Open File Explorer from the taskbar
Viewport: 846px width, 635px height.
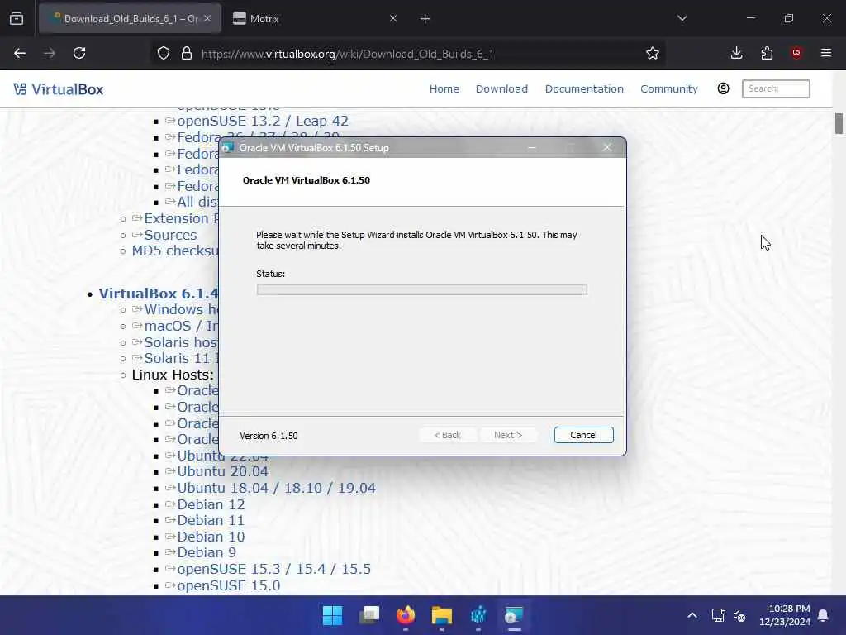(x=442, y=615)
